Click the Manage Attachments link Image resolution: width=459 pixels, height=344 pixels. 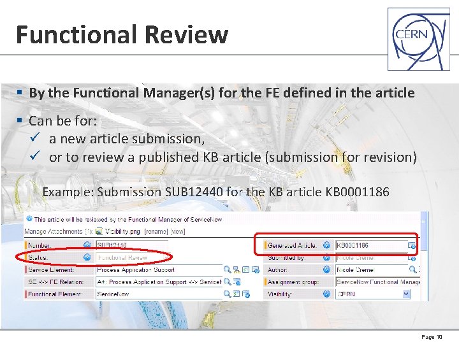pyautogui.click(x=54, y=231)
